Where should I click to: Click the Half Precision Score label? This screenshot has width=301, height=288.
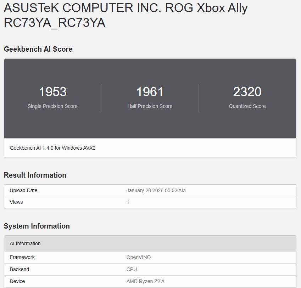tap(150, 106)
